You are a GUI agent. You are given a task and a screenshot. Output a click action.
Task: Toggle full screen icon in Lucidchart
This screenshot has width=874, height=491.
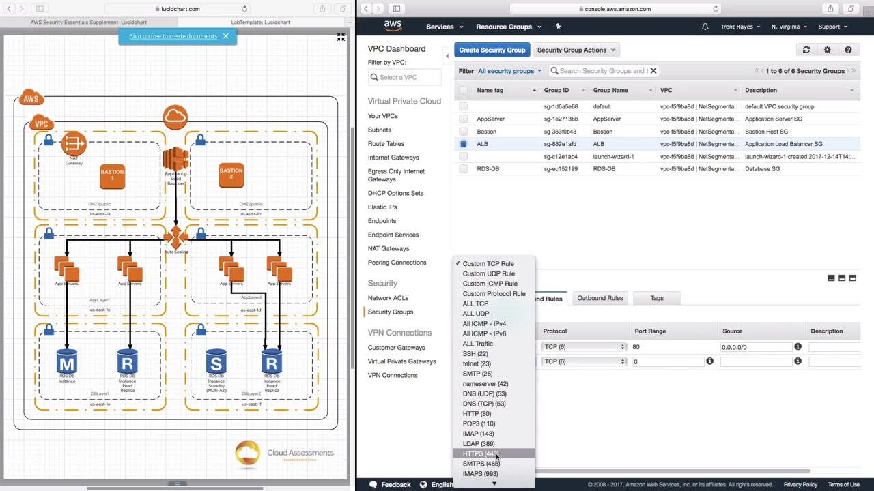click(341, 37)
